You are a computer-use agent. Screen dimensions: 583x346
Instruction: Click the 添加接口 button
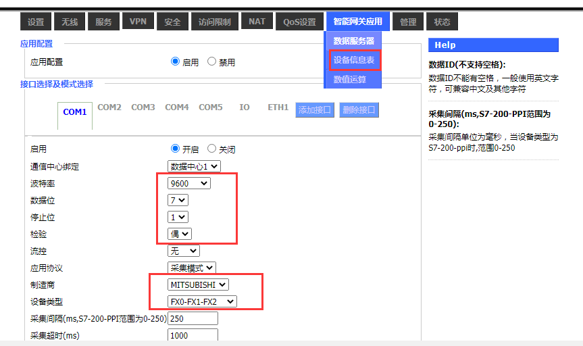point(315,110)
